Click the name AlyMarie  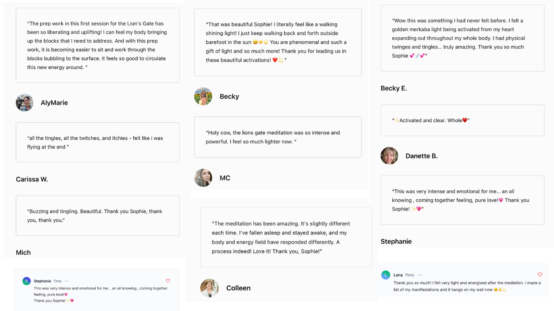point(54,103)
